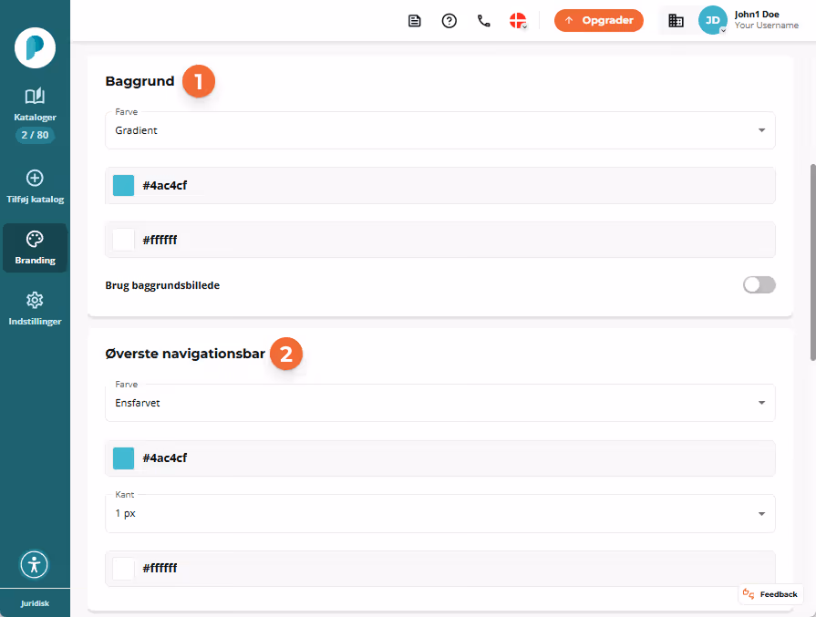Edit the navigationsbar #4ac4cf hex value

tap(165, 458)
